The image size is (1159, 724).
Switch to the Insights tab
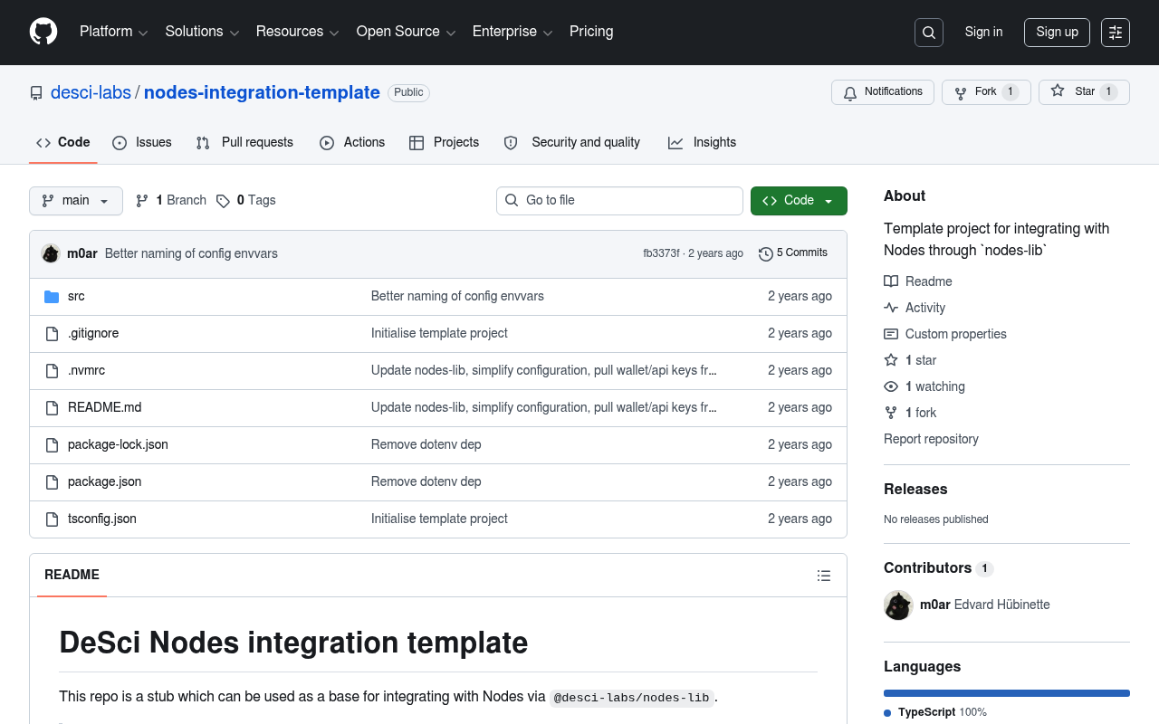[703, 143]
